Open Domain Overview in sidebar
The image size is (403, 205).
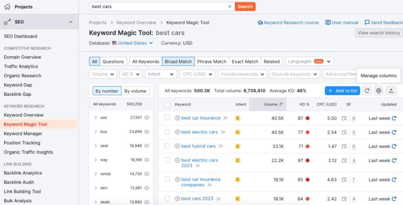coord(22,57)
